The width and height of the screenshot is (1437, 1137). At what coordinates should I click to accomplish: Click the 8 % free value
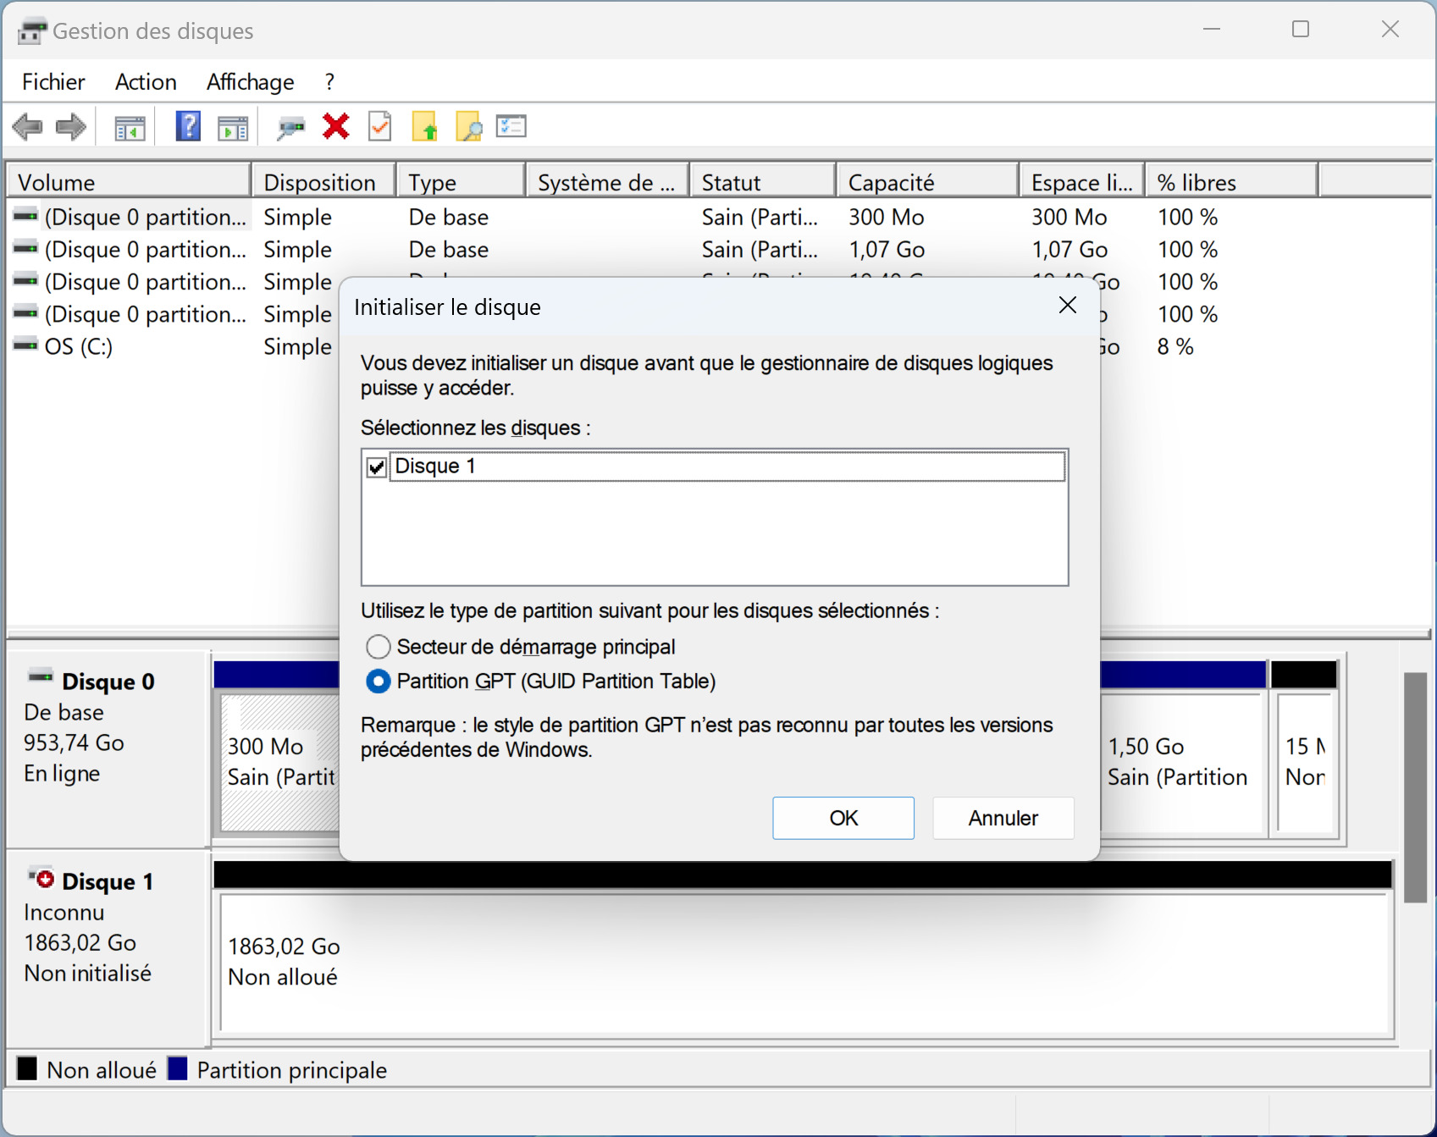[x=1175, y=346]
